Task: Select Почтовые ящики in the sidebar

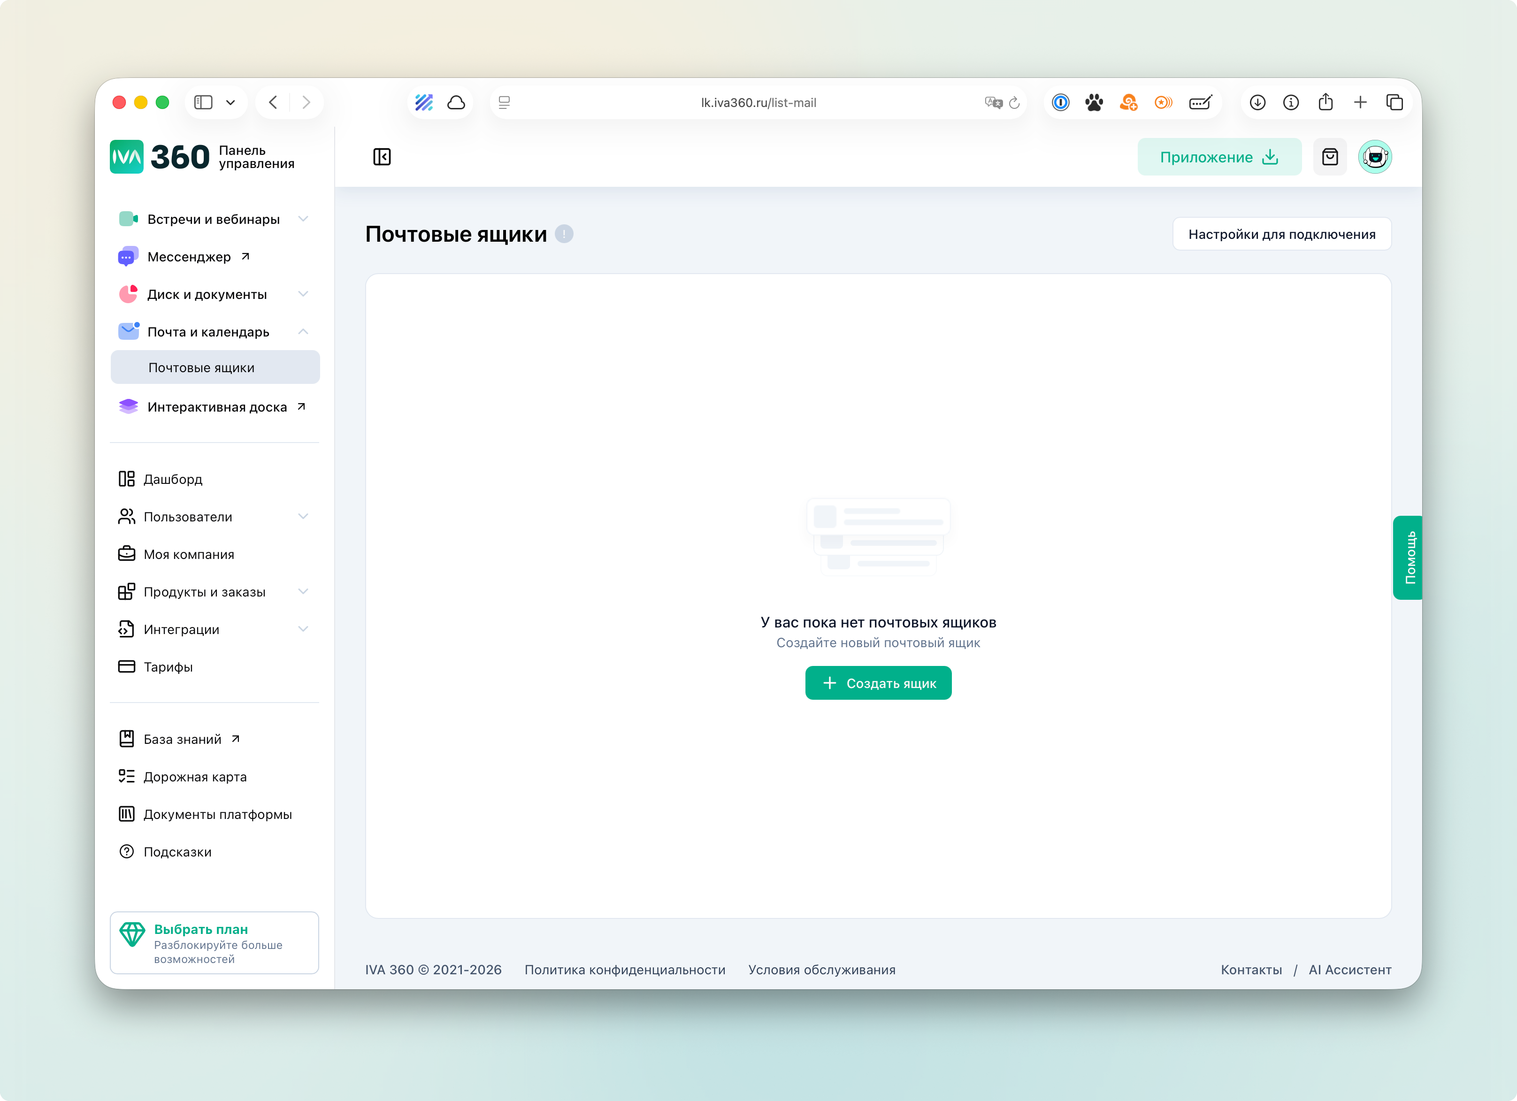Action: click(x=201, y=367)
